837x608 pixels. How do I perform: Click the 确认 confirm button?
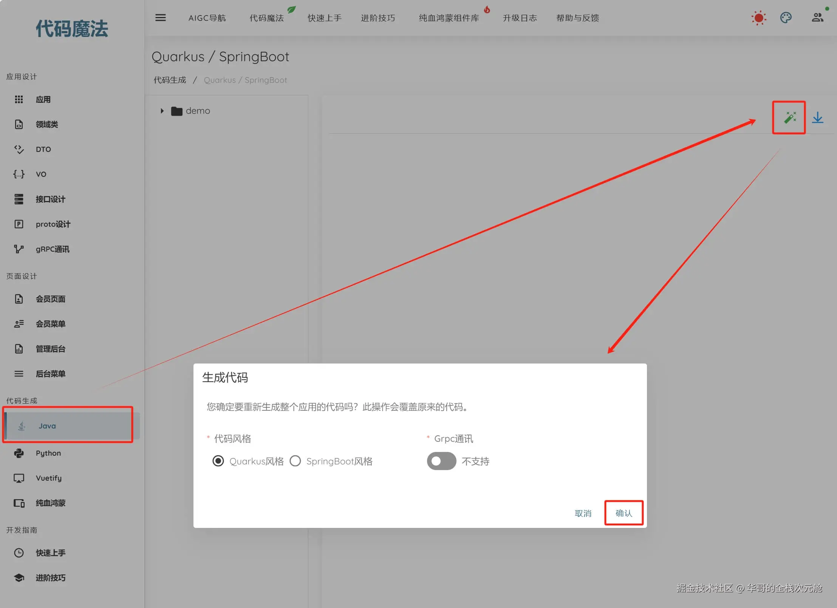[623, 513]
